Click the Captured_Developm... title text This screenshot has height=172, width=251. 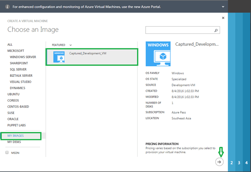coord(197,44)
